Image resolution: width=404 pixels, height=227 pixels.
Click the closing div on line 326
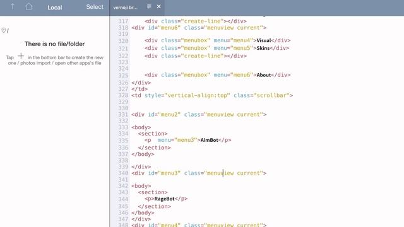click(x=141, y=83)
